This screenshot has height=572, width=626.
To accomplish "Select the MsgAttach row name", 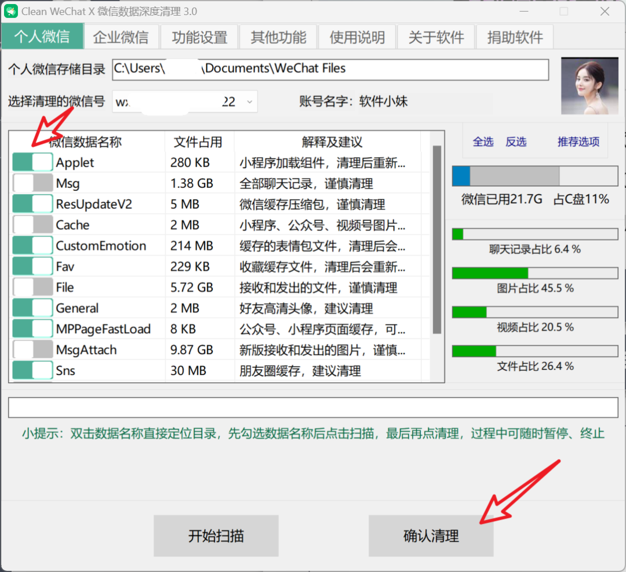I will tap(86, 349).
